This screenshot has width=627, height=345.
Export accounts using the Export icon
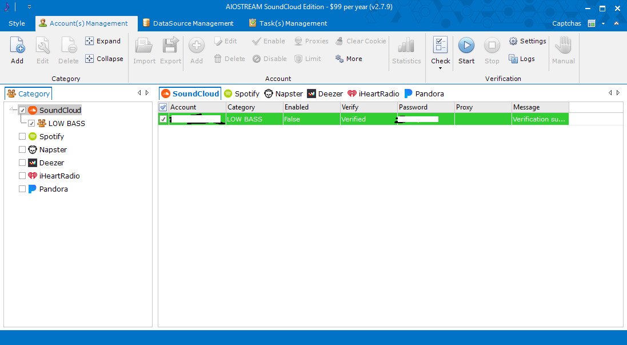171,46
